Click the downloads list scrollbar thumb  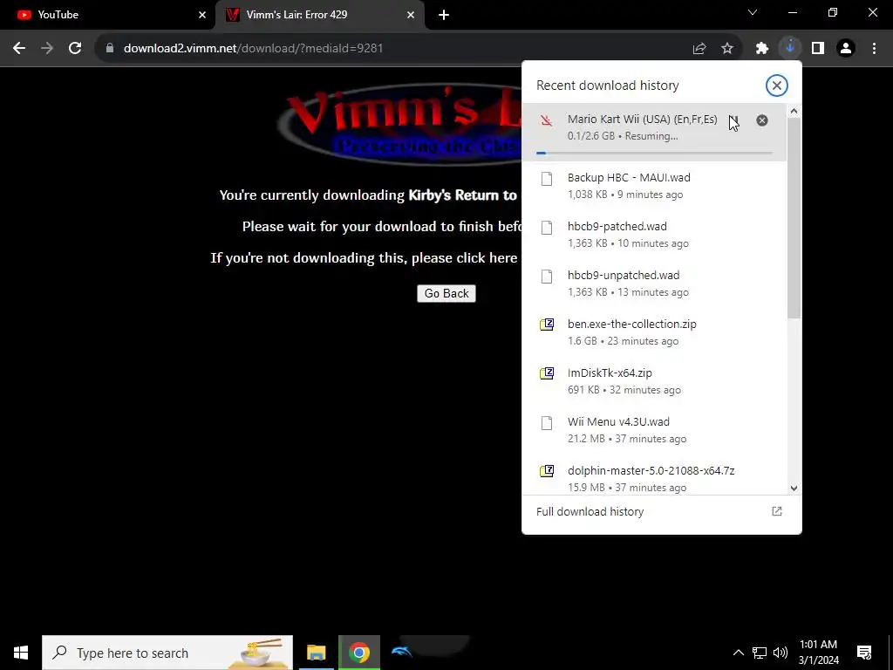(x=794, y=217)
